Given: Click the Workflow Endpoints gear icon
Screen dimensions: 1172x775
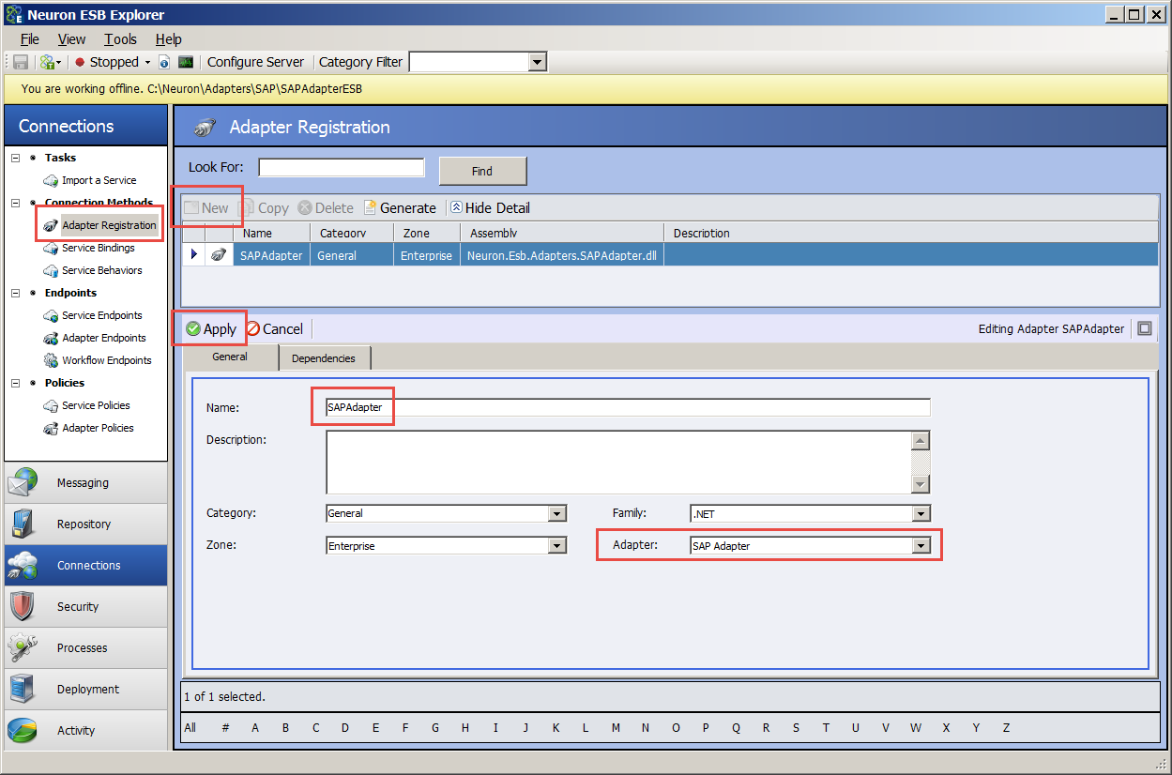Looking at the screenshot, I should [x=51, y=360].
